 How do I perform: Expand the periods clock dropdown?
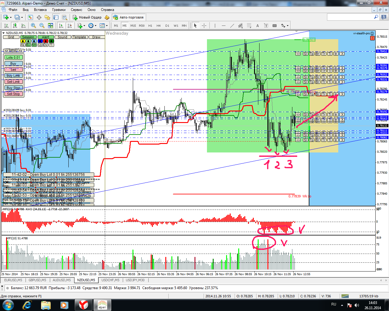click(x=95, y=26)
